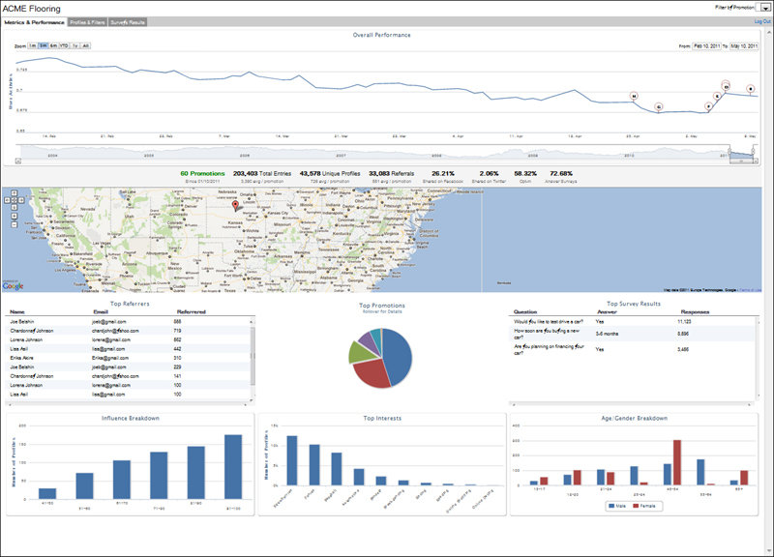Click the tallest red Female bar in Age/Gender chart
Screen dimensions: 774x557
(x=677, y=463)
